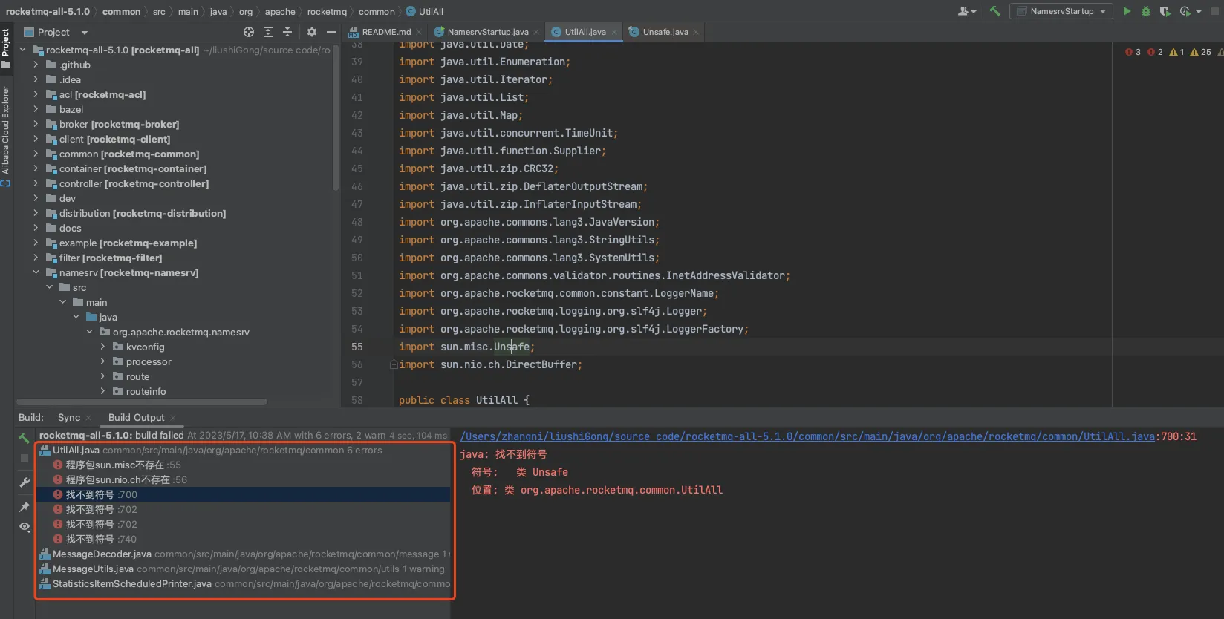Viewport: 1224px width, 619px height.
Task: Collapse the namesrv [rocketmq-namesrv] folder
Action: [36, 272]
